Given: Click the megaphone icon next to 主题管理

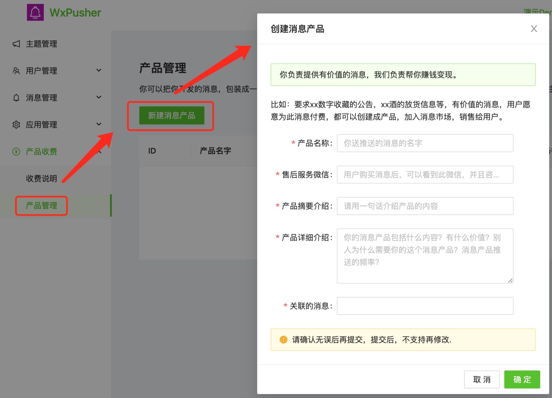Looking at the screenshot, I should point(16,44).
